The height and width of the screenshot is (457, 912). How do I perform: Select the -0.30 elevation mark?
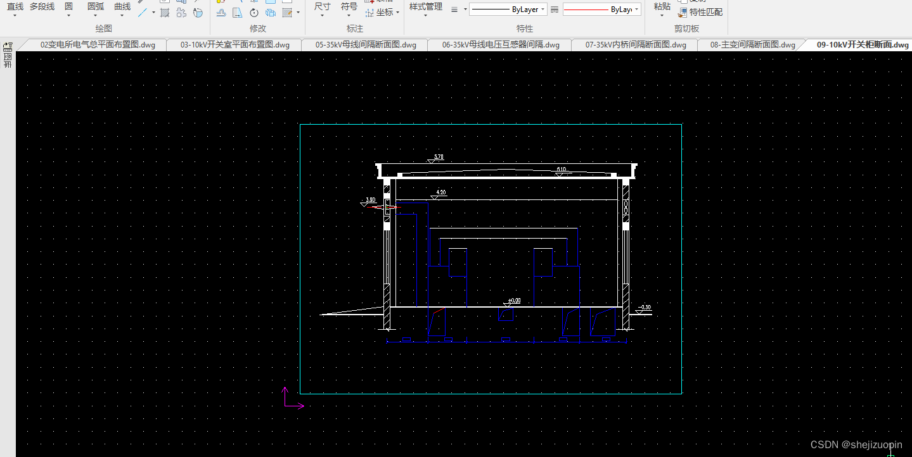click(x=643, y=309)
